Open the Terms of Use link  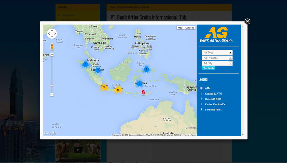(x=189, y=135)
